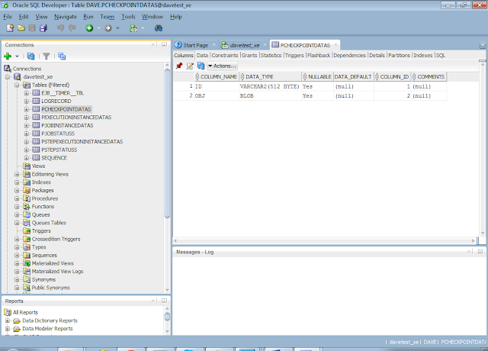Screen dimensions: 488x351
Task: Click the Save All toolbar icon
Action: [x=43, y=28]
